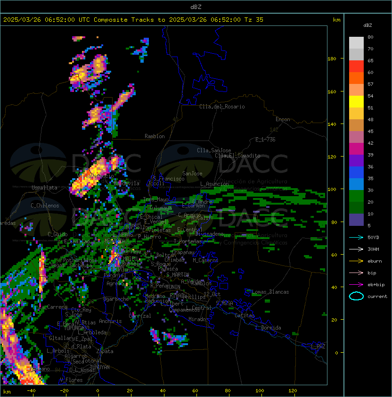Click the 'Anchoris' map label
Viewport: 392px width, 397px height.
click(x=110, y=321)
